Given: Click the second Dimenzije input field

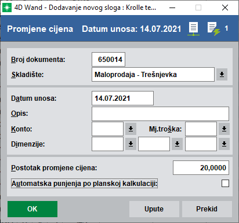Looking at the screenshot, I should 154,144.
